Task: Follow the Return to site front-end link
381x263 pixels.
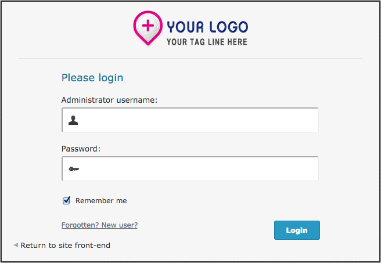Action: pos(65,245)
